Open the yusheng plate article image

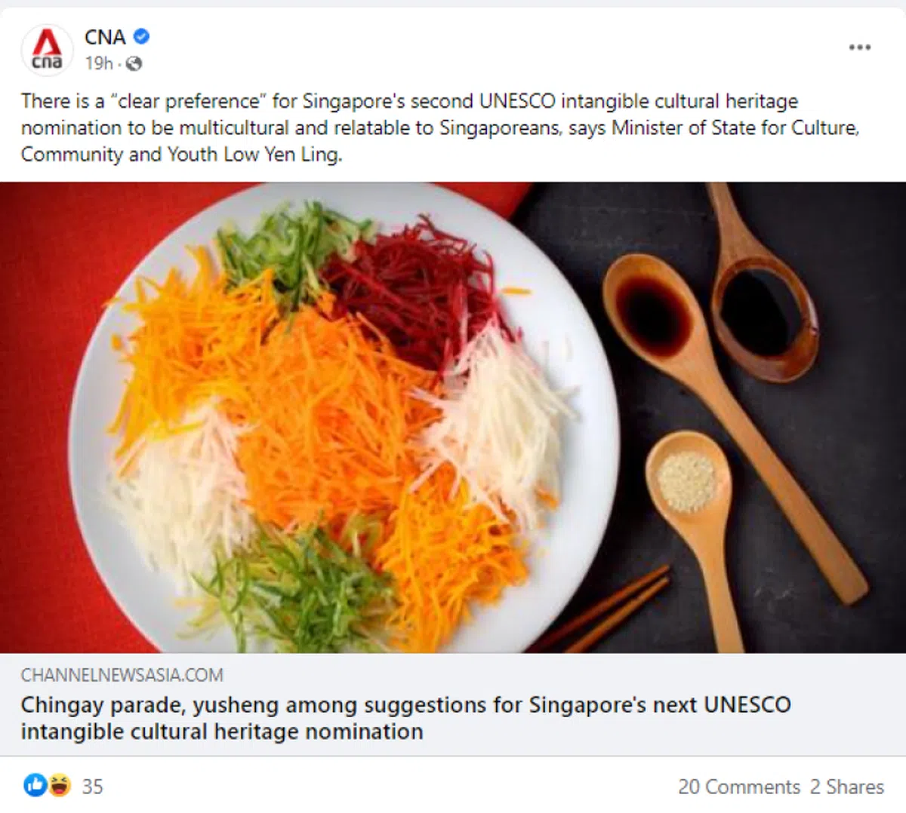pos(453,417)
